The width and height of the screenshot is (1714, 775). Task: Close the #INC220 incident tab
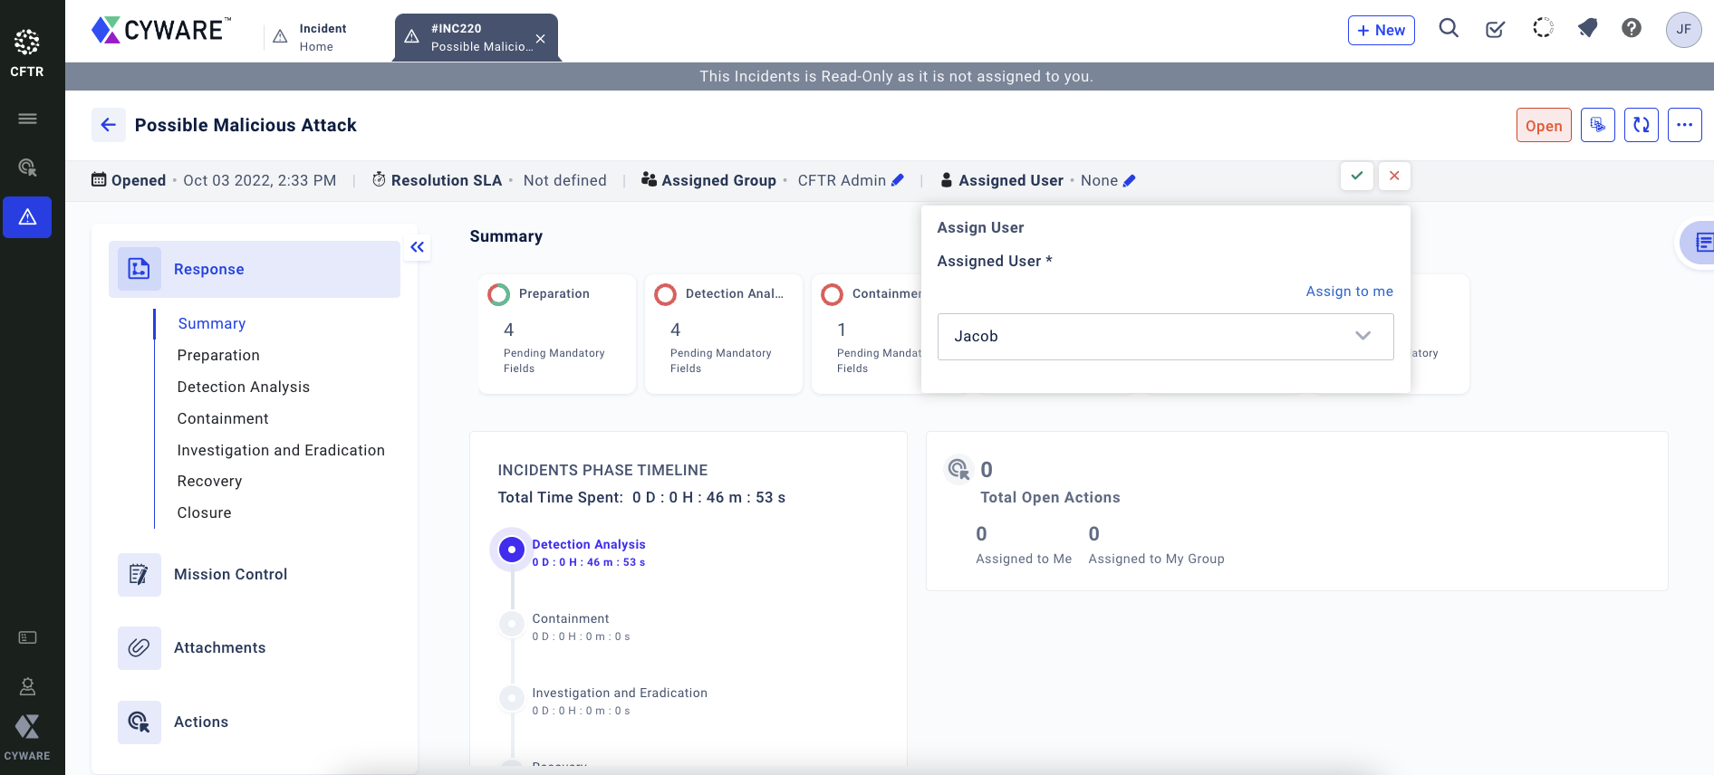(540, 39)
